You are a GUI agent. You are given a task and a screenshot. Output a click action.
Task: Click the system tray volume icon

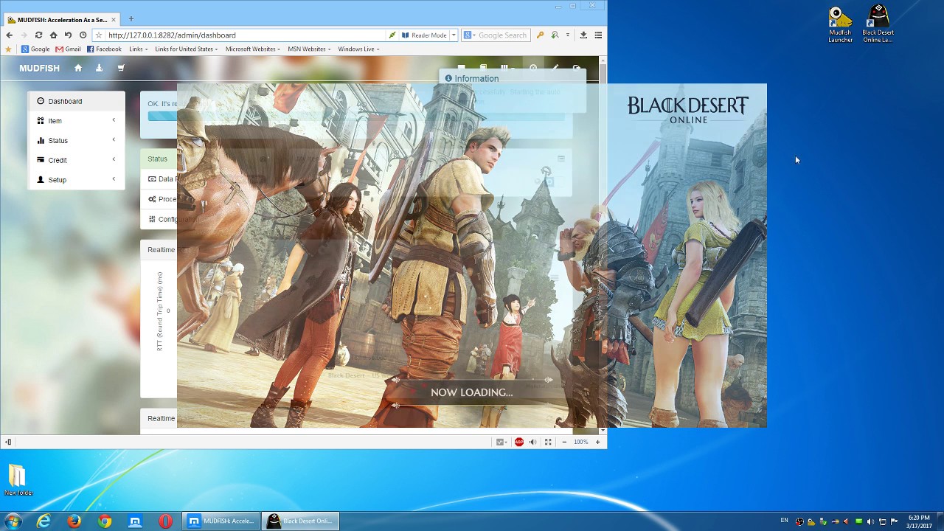pyautogui.click(x=870, y=521)
